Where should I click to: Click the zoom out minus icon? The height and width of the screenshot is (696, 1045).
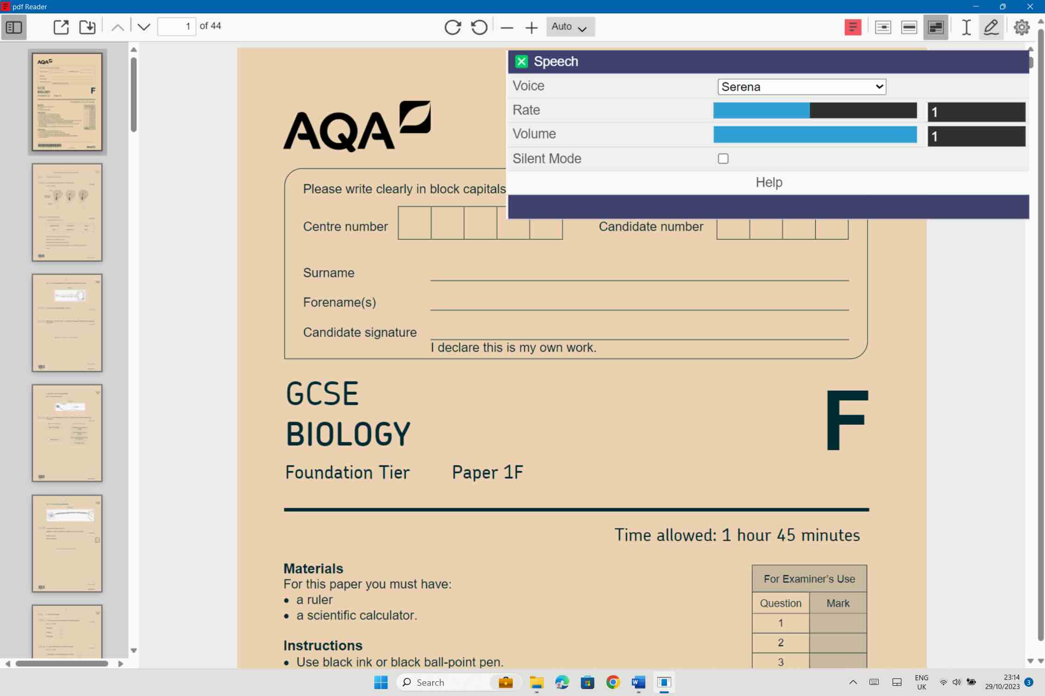[x=507, y=28]
